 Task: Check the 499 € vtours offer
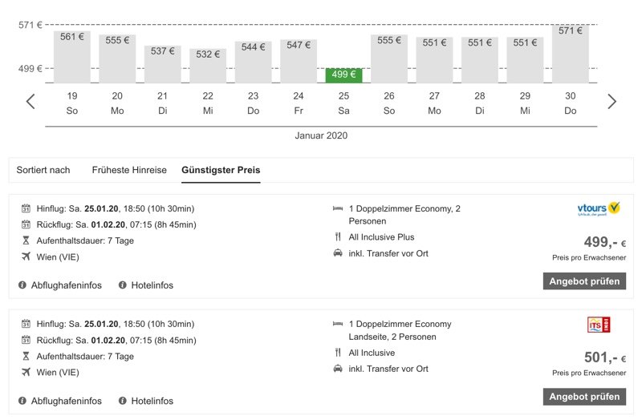584,281
